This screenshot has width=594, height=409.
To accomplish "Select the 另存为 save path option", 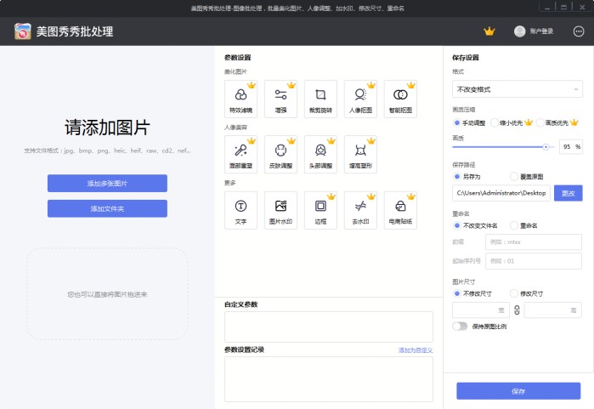I will click(456, 177).
